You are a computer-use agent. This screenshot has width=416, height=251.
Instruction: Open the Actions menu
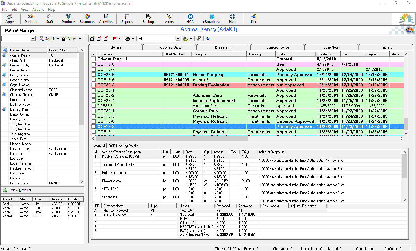point(38,9)
